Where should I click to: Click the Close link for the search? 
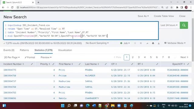[182, 16]
